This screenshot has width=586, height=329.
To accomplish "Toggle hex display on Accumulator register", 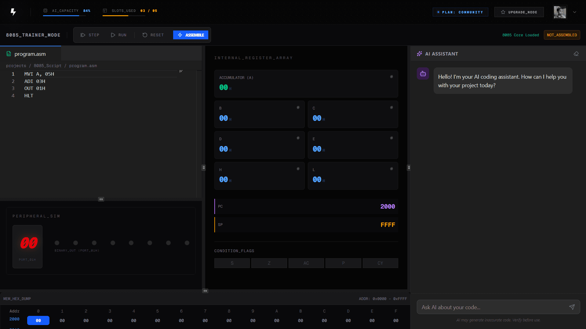I will click(x=391, y=77).
